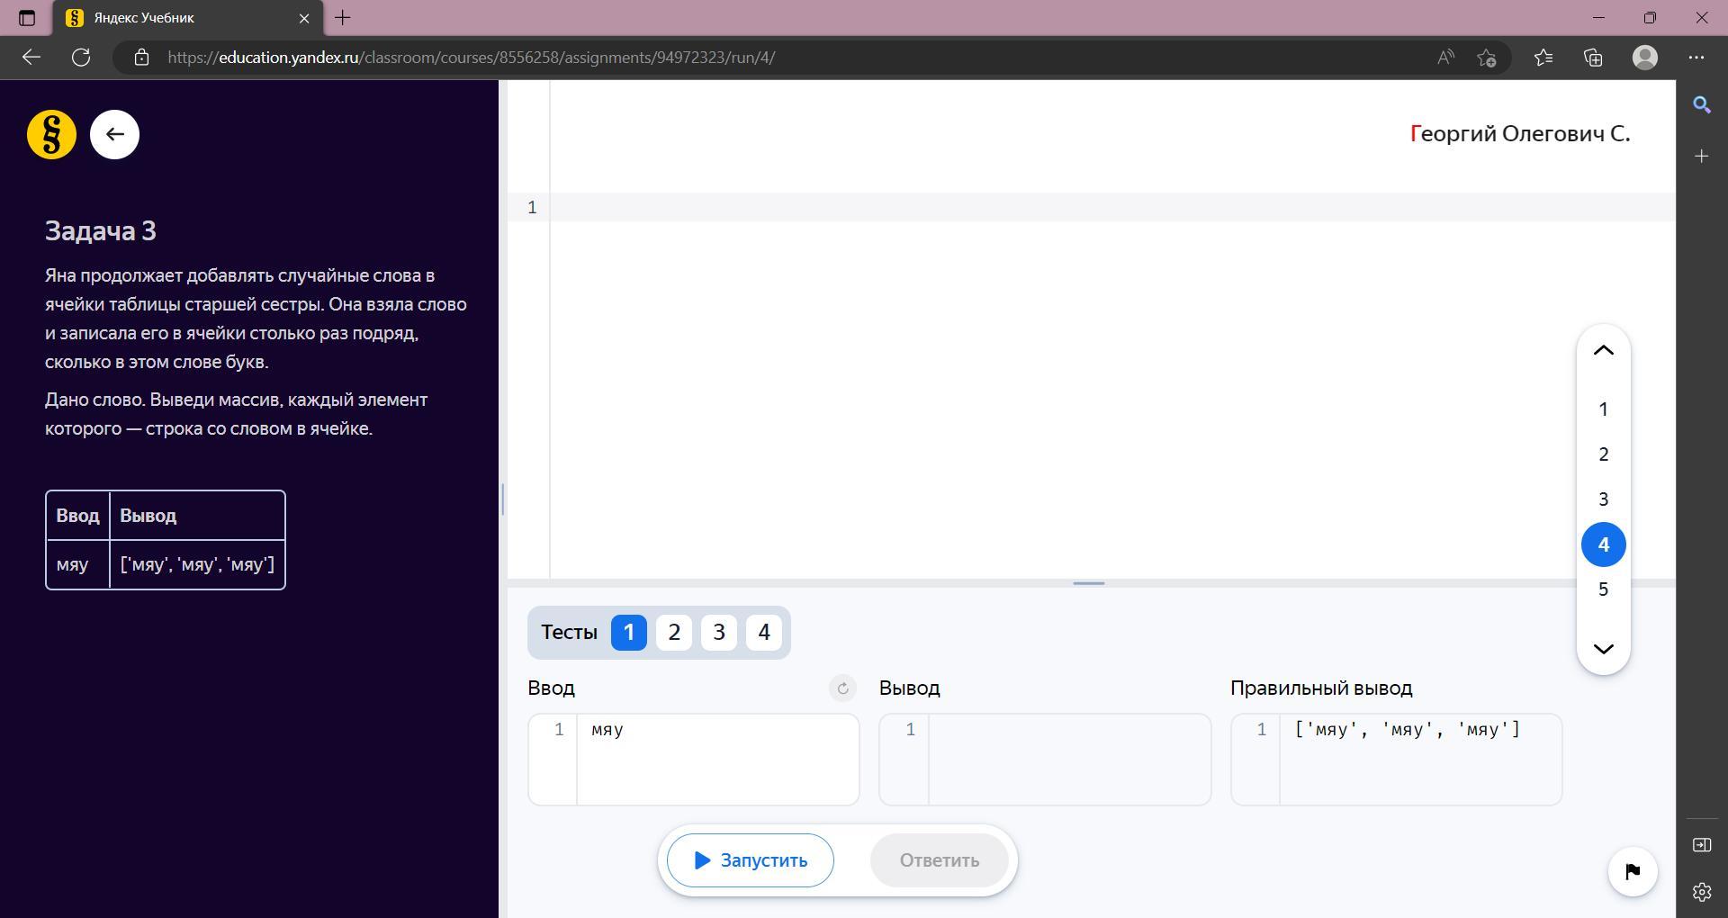Click the Запустить run button
1728x918 pixels.
coord(750,860)
